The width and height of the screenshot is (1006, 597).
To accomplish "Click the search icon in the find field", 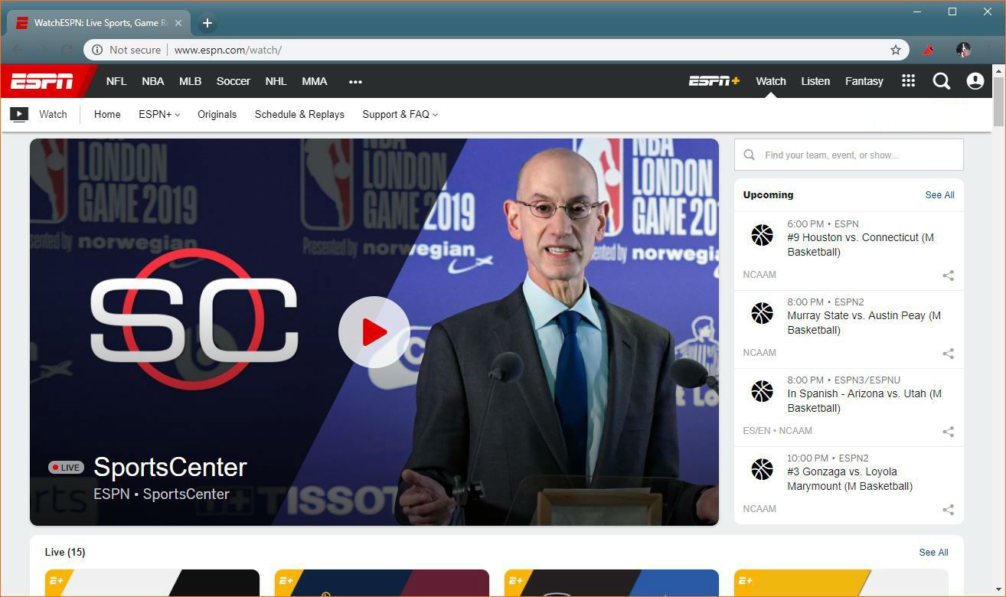I will coord(750,155).
